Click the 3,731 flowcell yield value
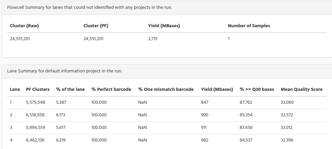The height and width of the screenshot is (149, 332). 153,39
